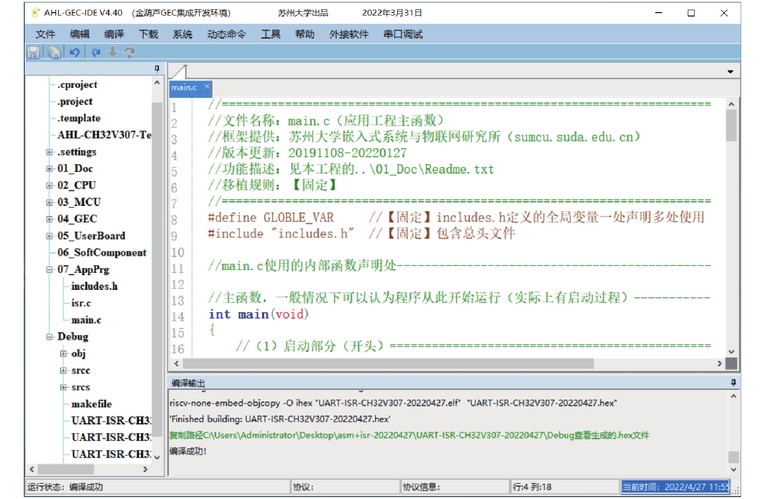Click the int main(void) code line
Viewport: 765px width, 499px height.
coord(258,315)
